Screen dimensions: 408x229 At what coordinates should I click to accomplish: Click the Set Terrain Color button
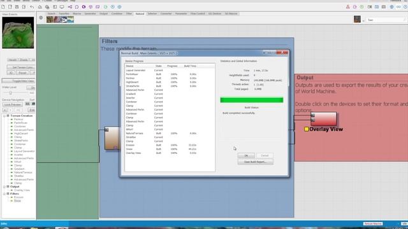[21, 67]
